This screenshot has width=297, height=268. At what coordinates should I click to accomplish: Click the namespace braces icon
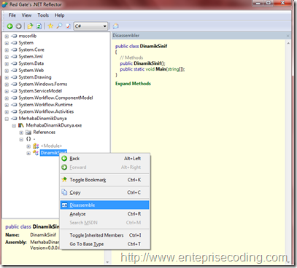coord(28,139)
